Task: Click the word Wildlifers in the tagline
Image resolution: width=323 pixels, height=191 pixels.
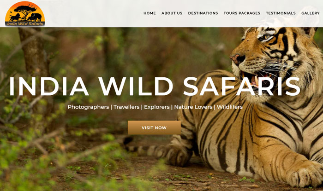Action: (230, 107)
